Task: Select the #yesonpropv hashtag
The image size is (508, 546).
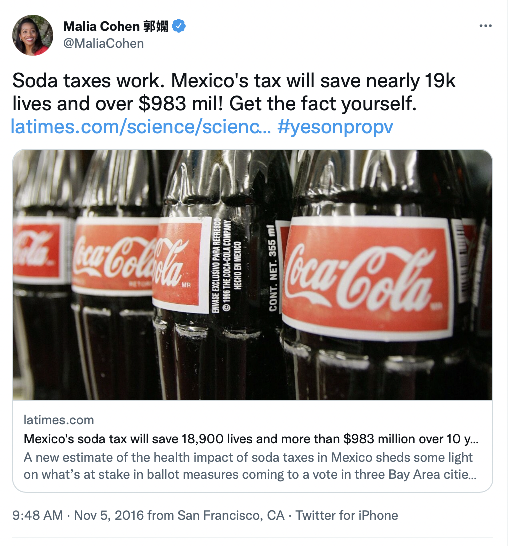Action: [x=335, y=127]
